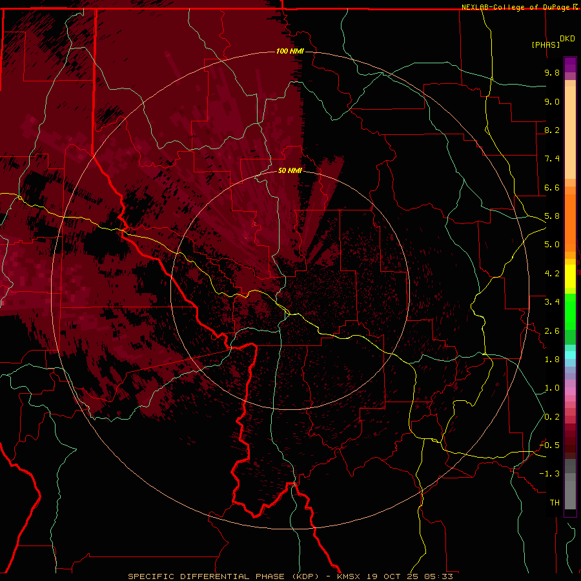Pick the gray band beside TH
Screen dimensions: 581x581
coord(570,495)
